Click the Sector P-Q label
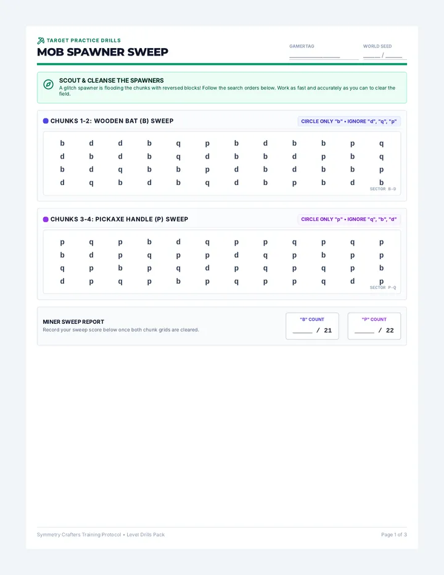Viewport: 444px width, 575px height. (383, 287)
